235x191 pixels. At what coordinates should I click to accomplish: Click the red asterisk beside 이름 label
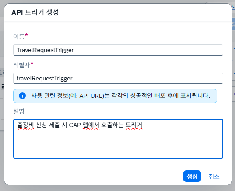(x=26, y=35)
